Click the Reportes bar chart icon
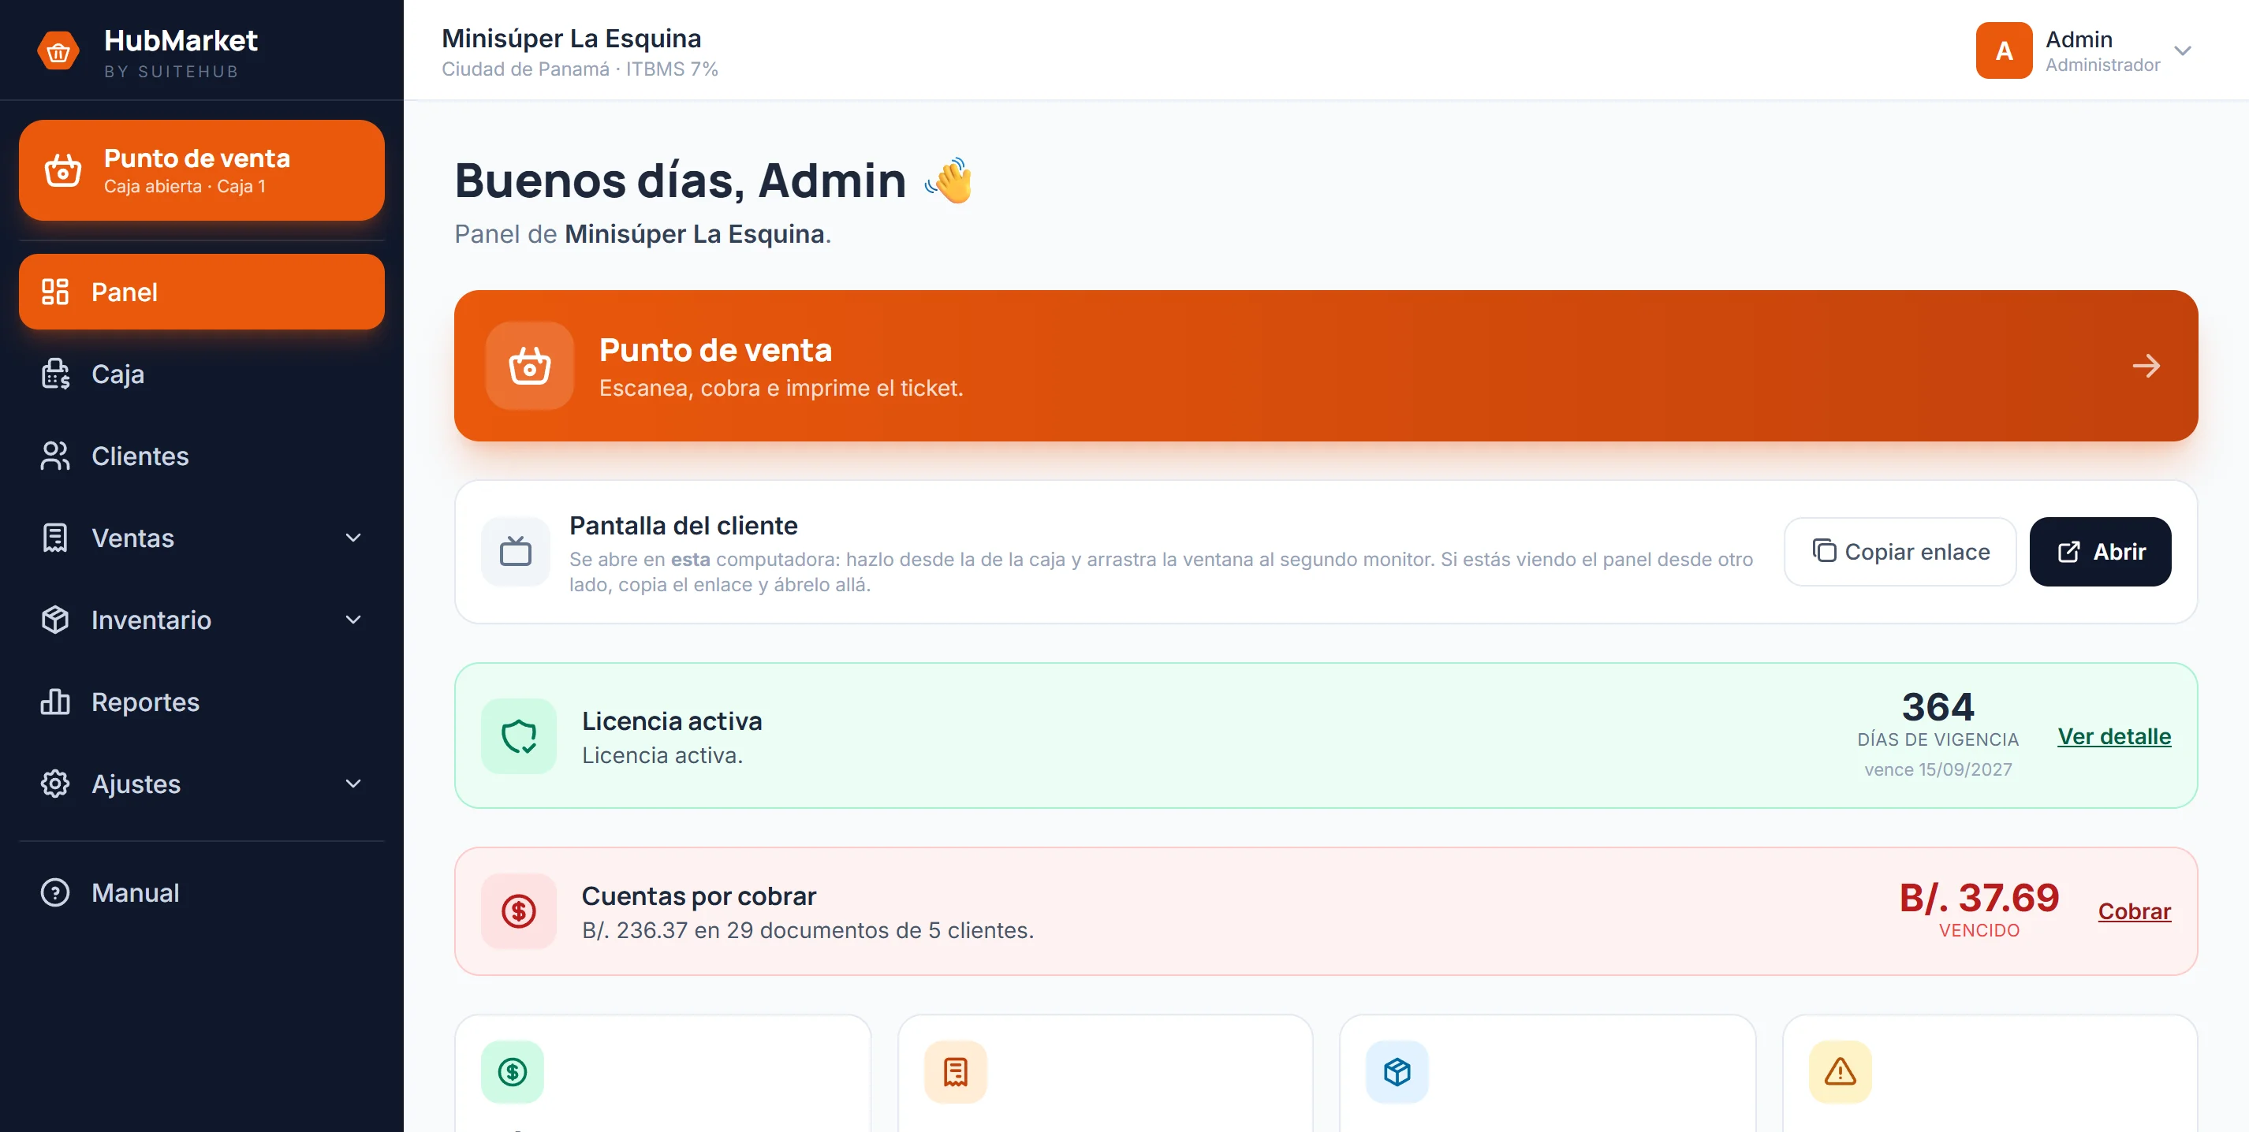This screenshot has height=1132, width=2249. pyautogui.click(x=55, y=702)
